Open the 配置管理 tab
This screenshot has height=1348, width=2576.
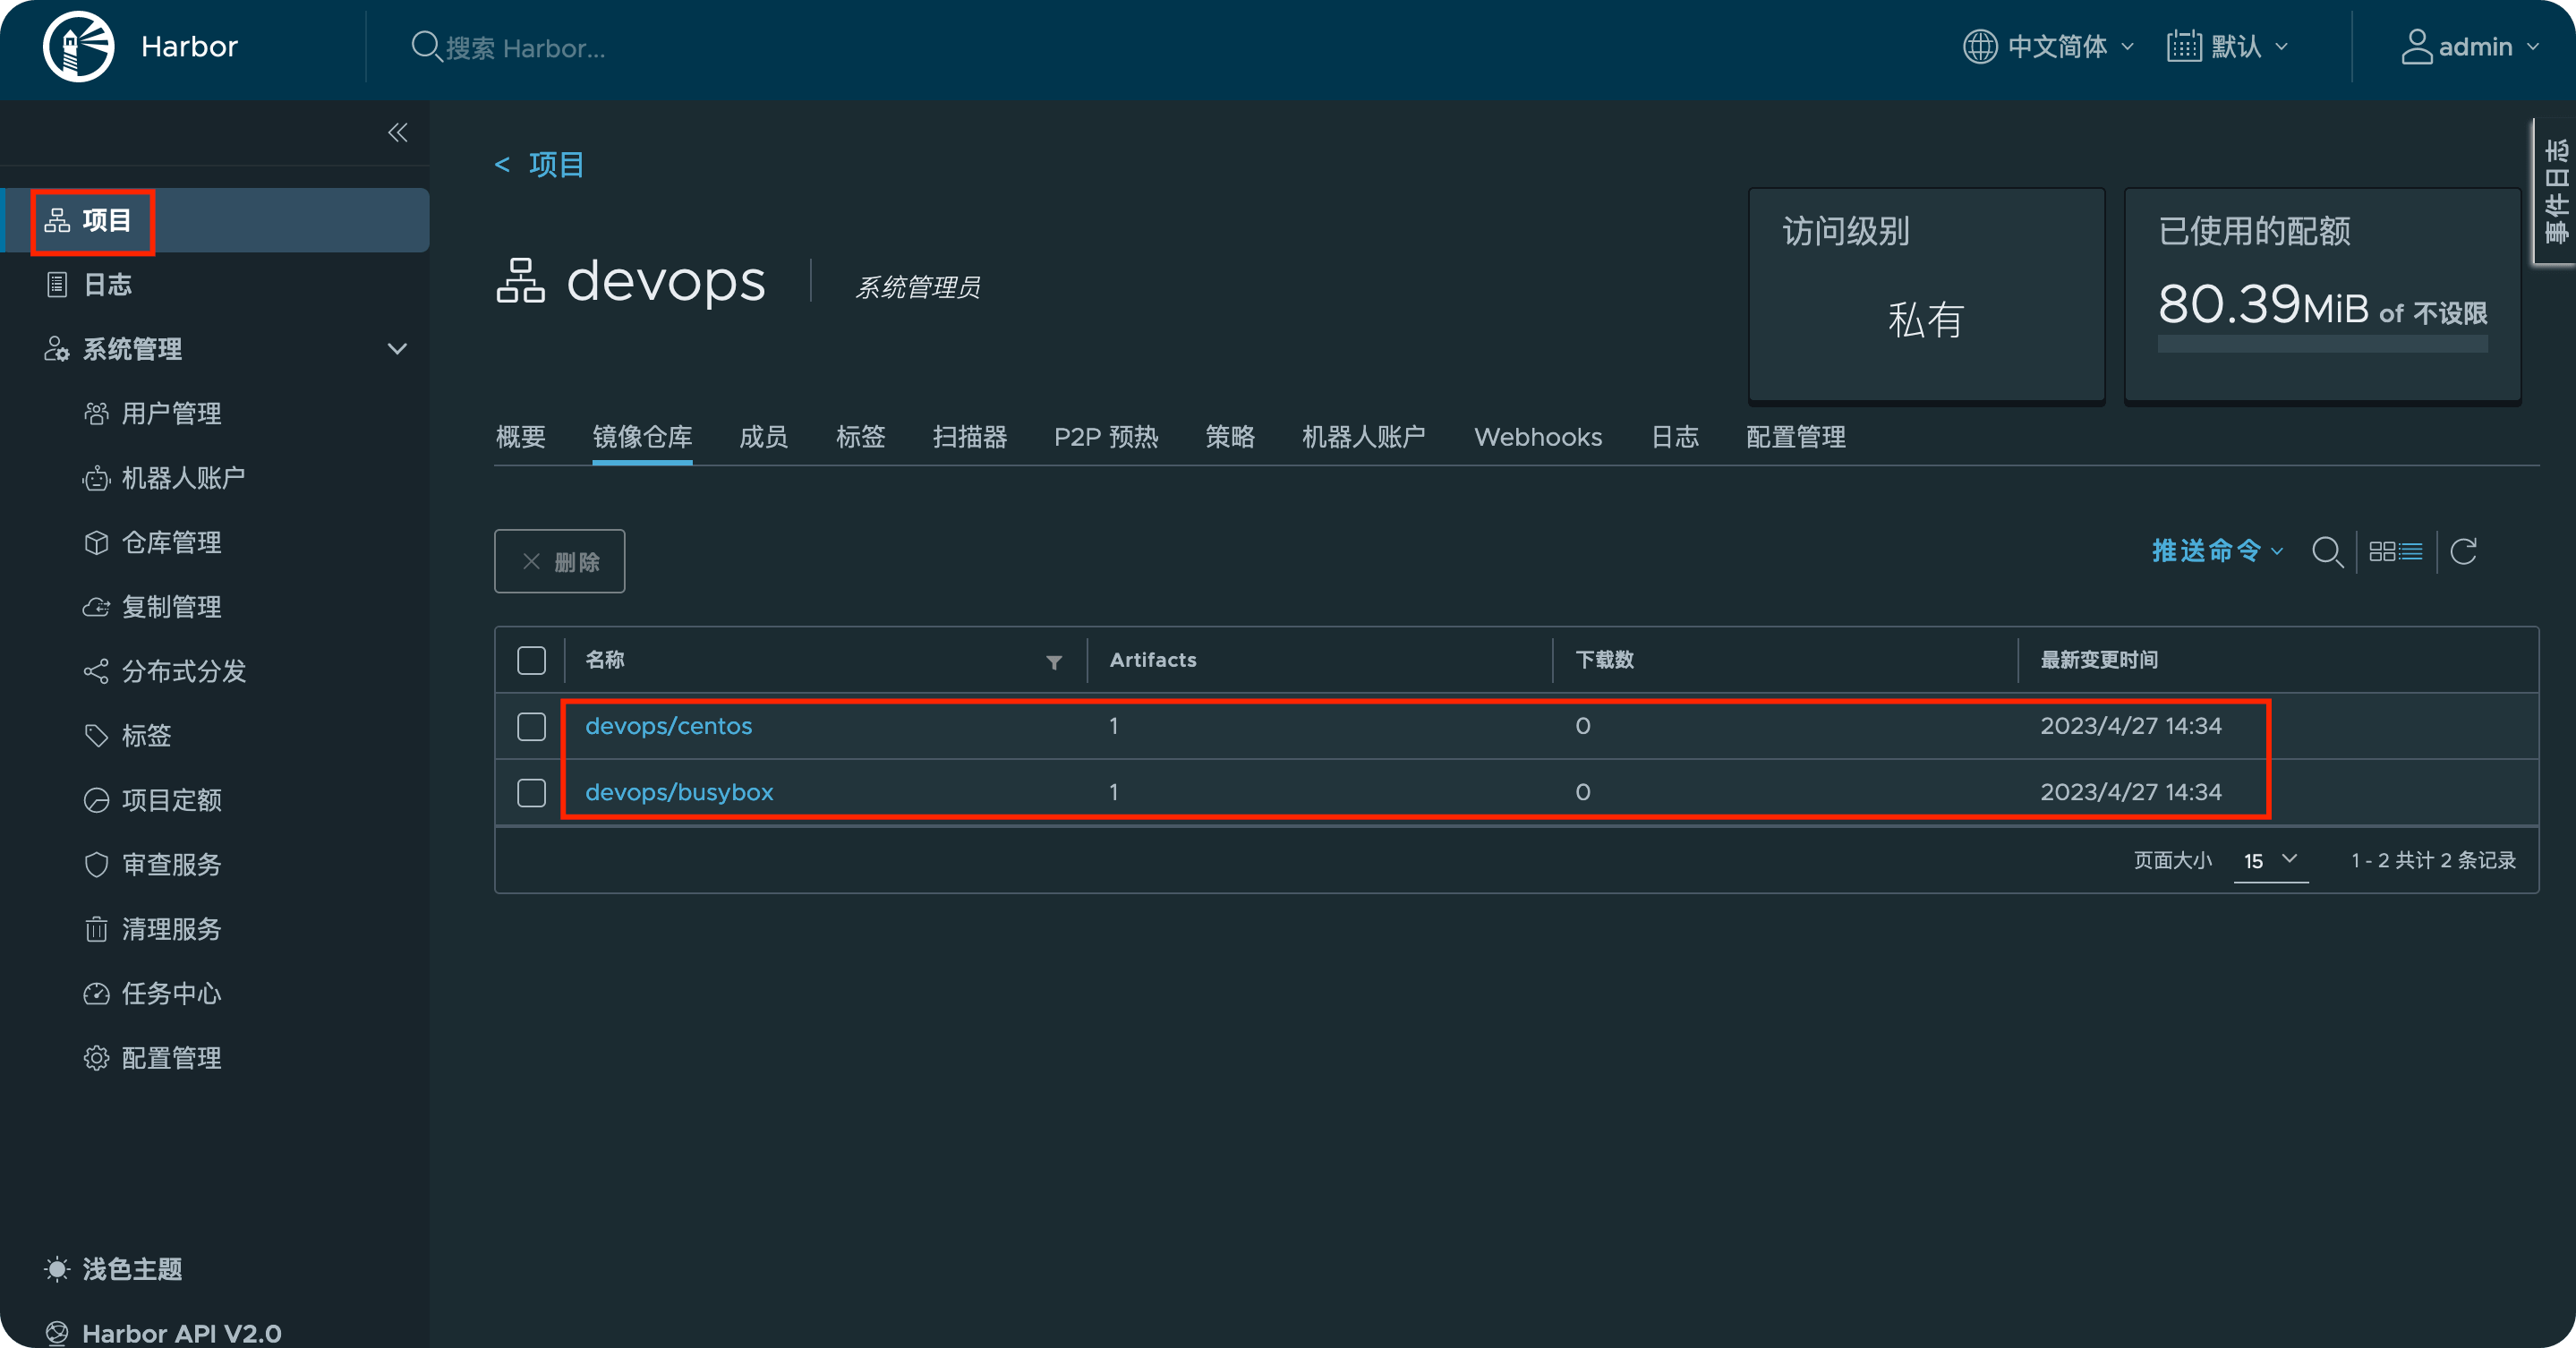(1795, 437)
